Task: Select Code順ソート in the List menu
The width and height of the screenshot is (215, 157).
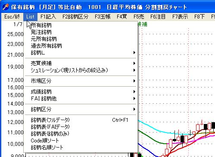Action: (x=81, y=141)
